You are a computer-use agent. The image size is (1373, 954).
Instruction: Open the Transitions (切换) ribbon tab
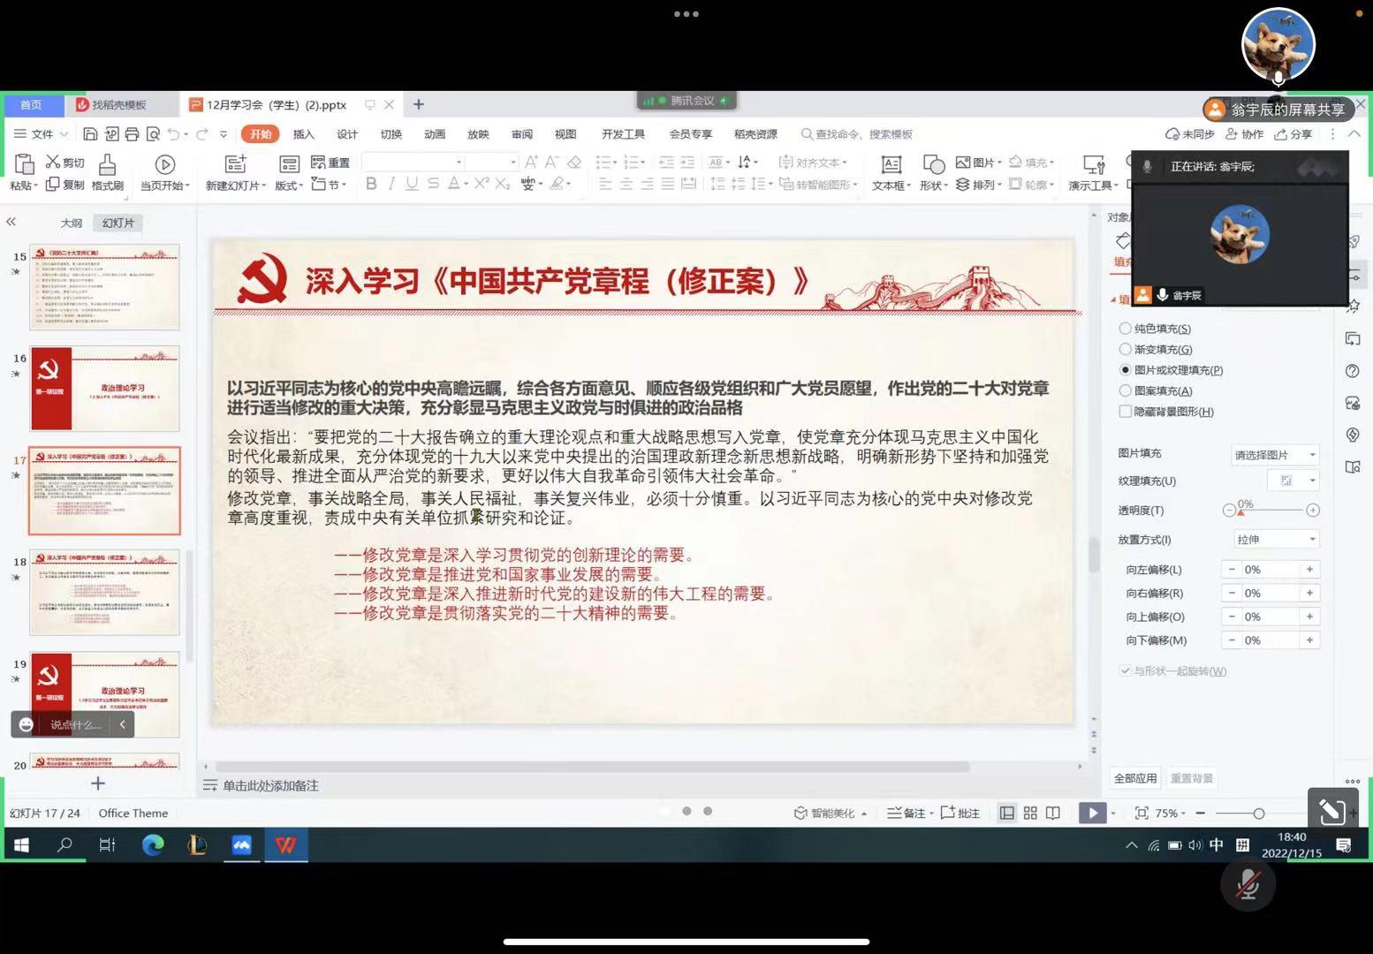point(391,134)
